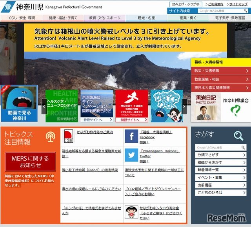Open the 動画で見る神奈川 thumbnail
This screenshot has height=227, width=251.
click(19, 104)
